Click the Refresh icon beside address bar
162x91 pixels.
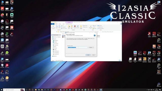pyautogui.click(x=98, y=32)
